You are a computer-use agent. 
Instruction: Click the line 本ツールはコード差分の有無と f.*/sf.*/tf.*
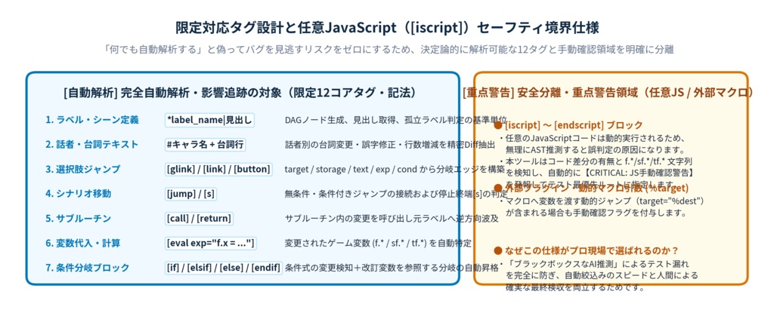596,161
